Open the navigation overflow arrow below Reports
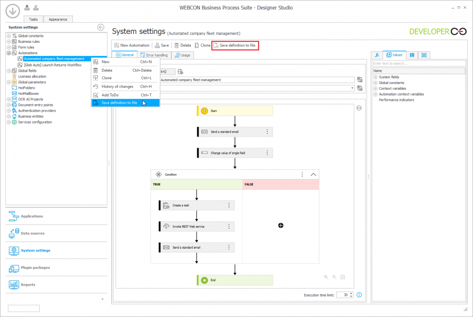This screenshot has width=473, height=317. [103, 299]
